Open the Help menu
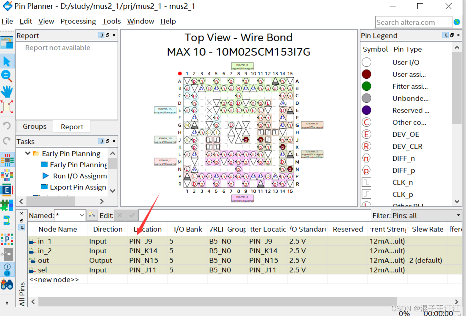 pos(168,22)
